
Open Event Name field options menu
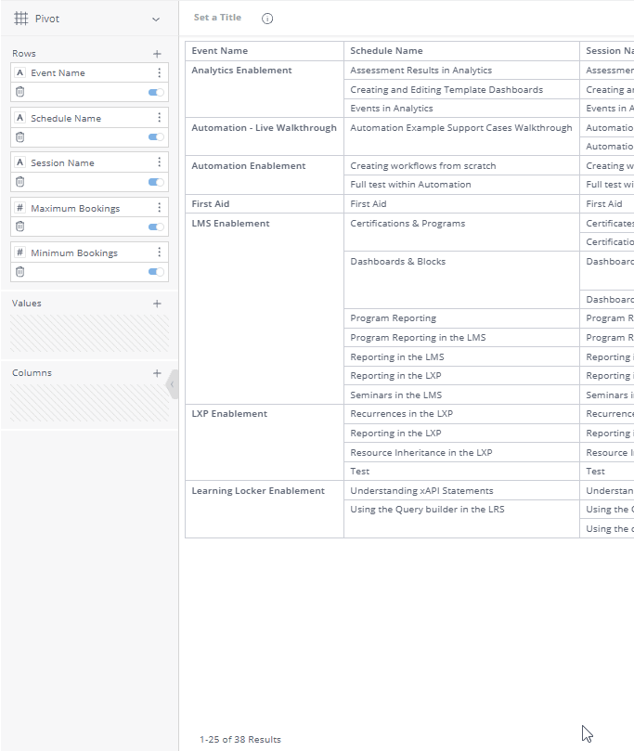pos(159,72)
